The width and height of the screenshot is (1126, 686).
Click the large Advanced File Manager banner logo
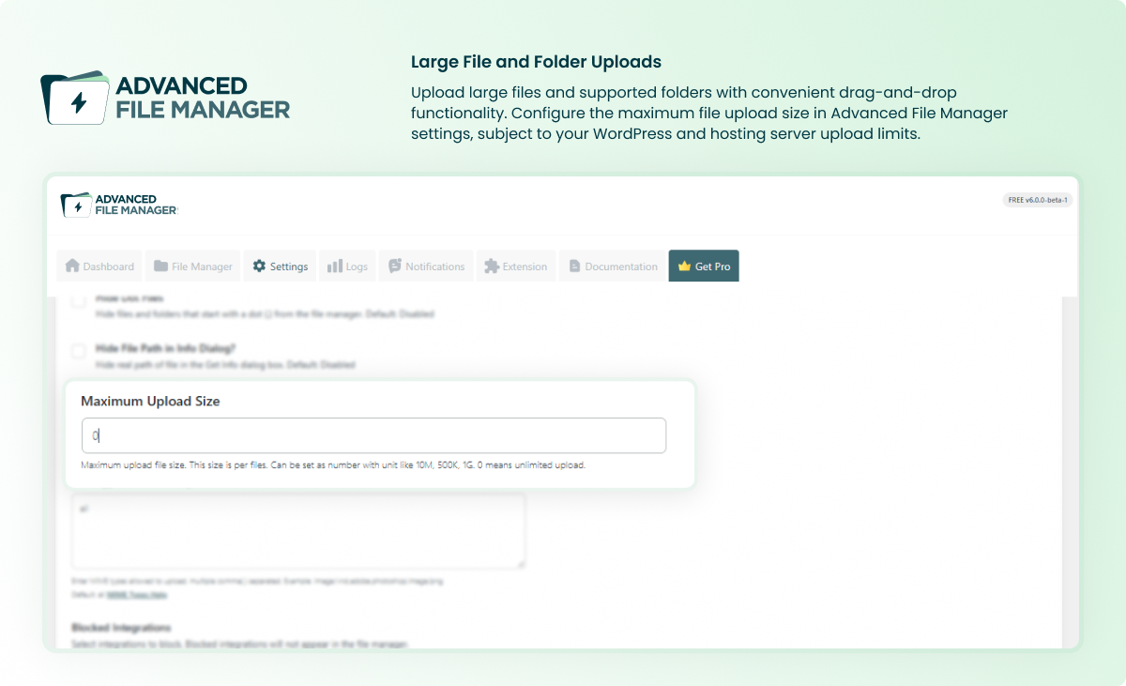(x=165, y=98)
